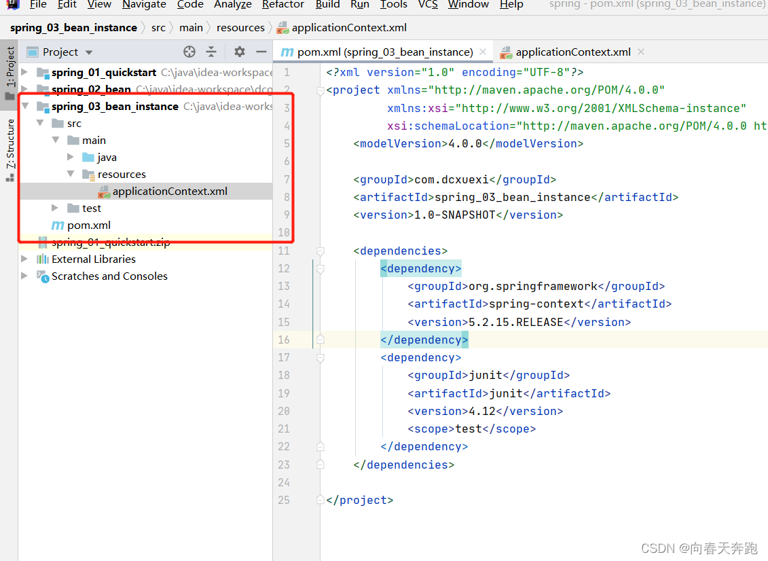Screen dimensions: 768x561
Task: Expand the spring_01_quickstart module
Action: point(24,73)
